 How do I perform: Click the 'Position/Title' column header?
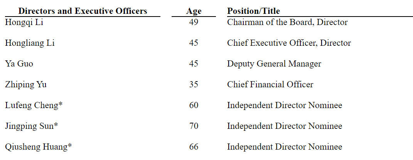point(253,11)
